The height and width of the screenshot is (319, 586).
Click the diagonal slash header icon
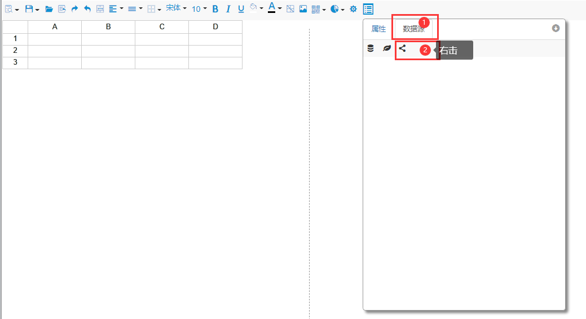pos(290,9)
